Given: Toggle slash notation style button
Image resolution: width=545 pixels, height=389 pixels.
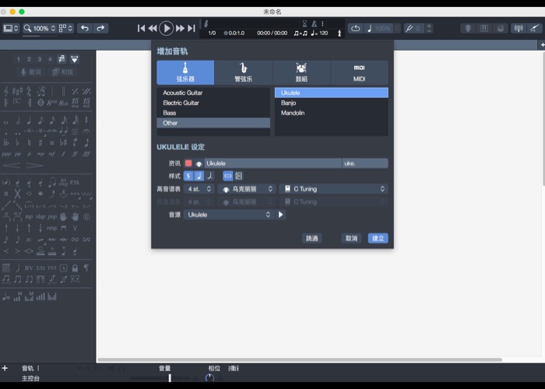Looking at the screenshot, I should pyautogui.click(x=209, y=176).
